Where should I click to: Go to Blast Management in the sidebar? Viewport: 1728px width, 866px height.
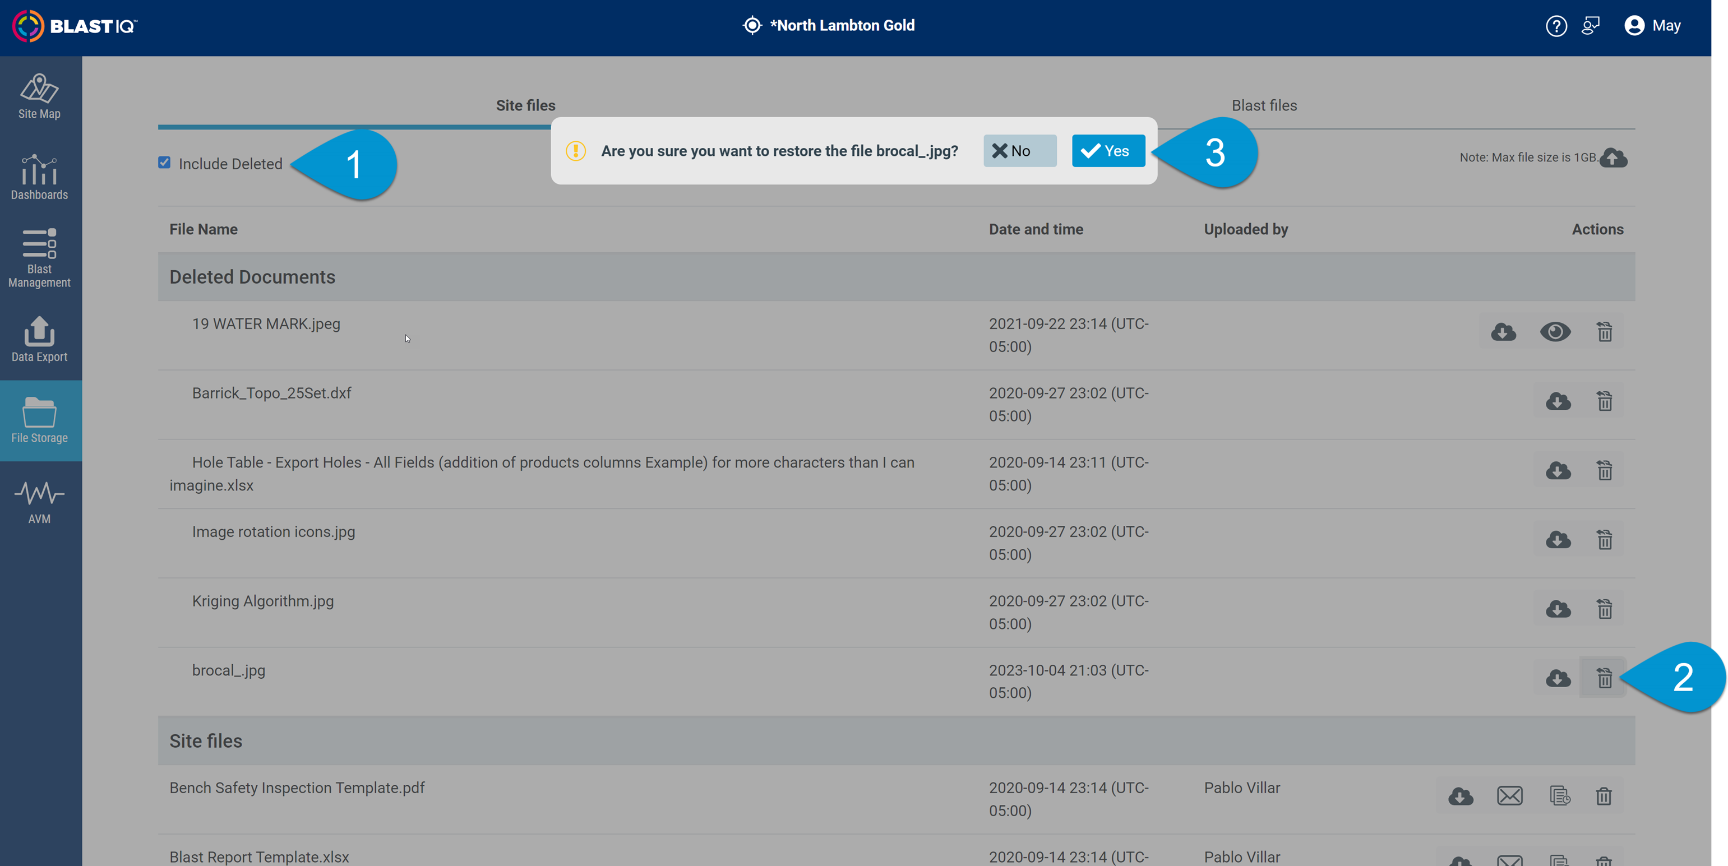[x=40, y=259]
